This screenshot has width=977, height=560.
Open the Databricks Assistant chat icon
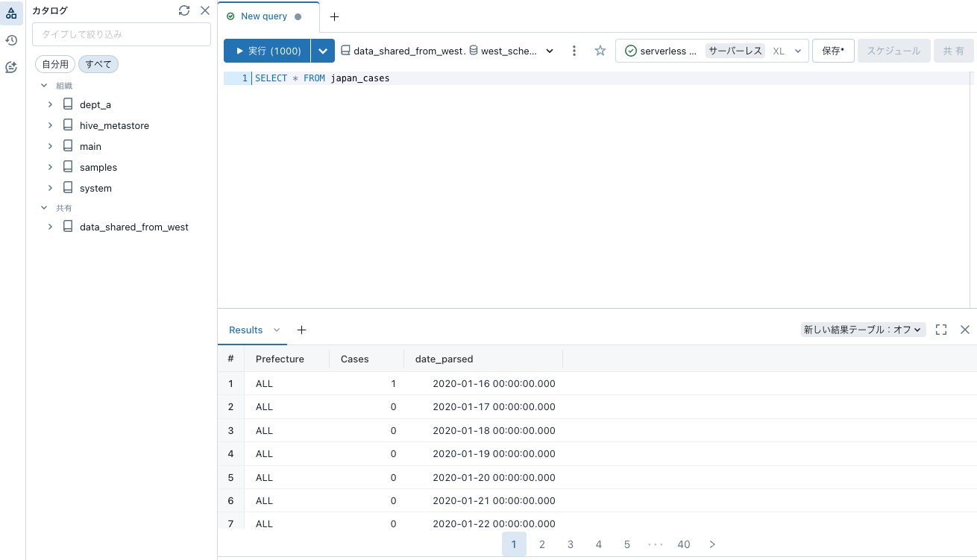point(11,67)
